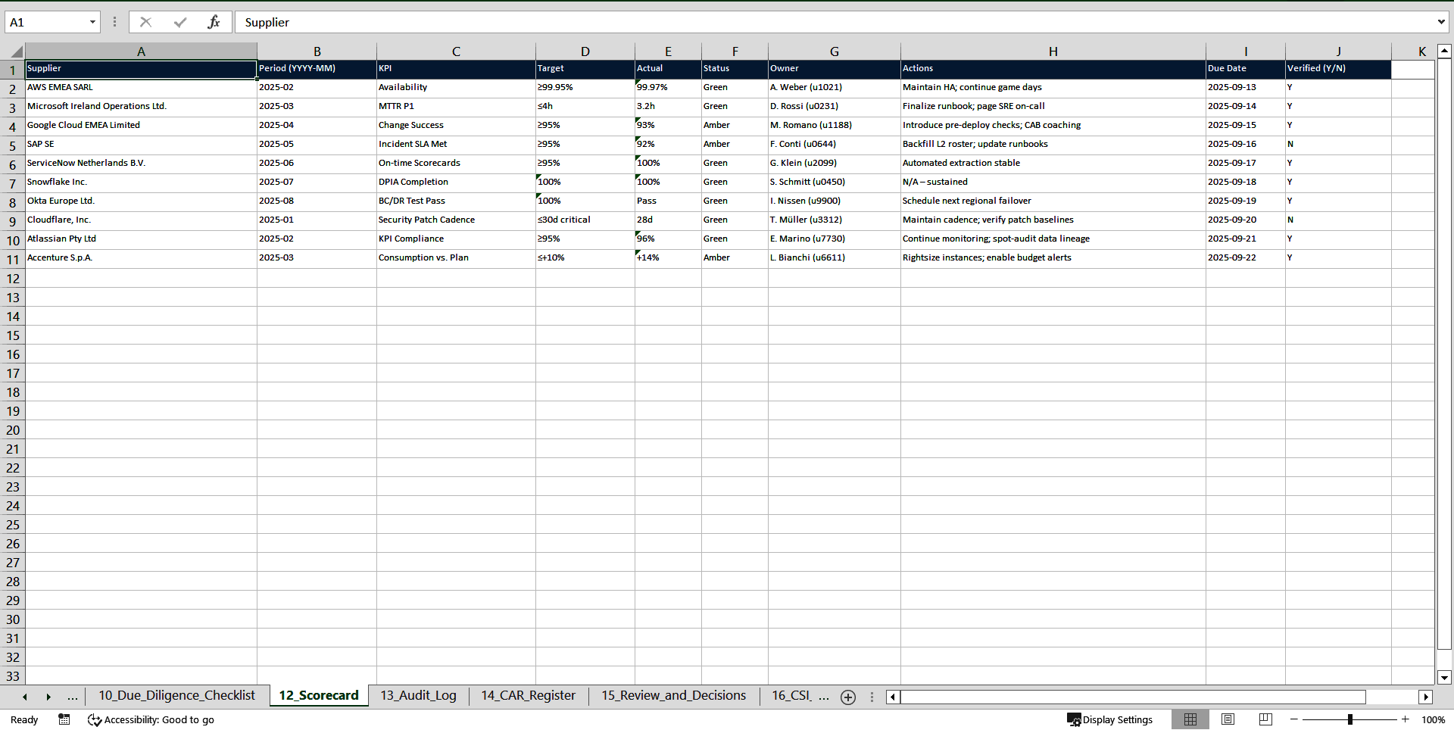This screenshot has height=730, width=1454.
Task: Switch to Page Layout view icon
Action: [1228, 719]
